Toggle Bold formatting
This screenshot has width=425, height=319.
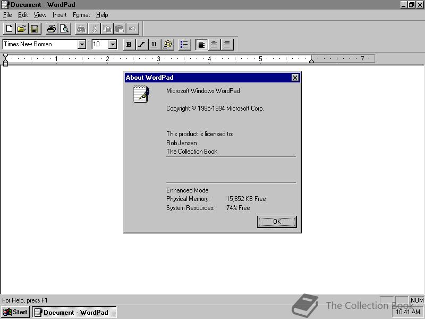click(129, 45)
